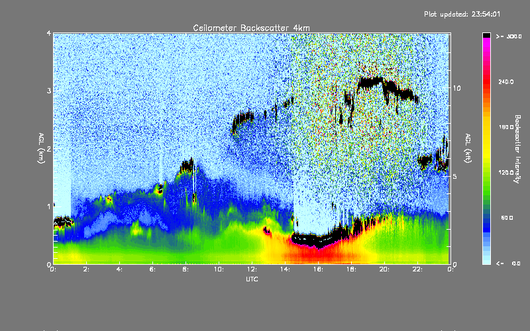
Task: Click the '1' tick on the km axis
Action: click(49, 207)
